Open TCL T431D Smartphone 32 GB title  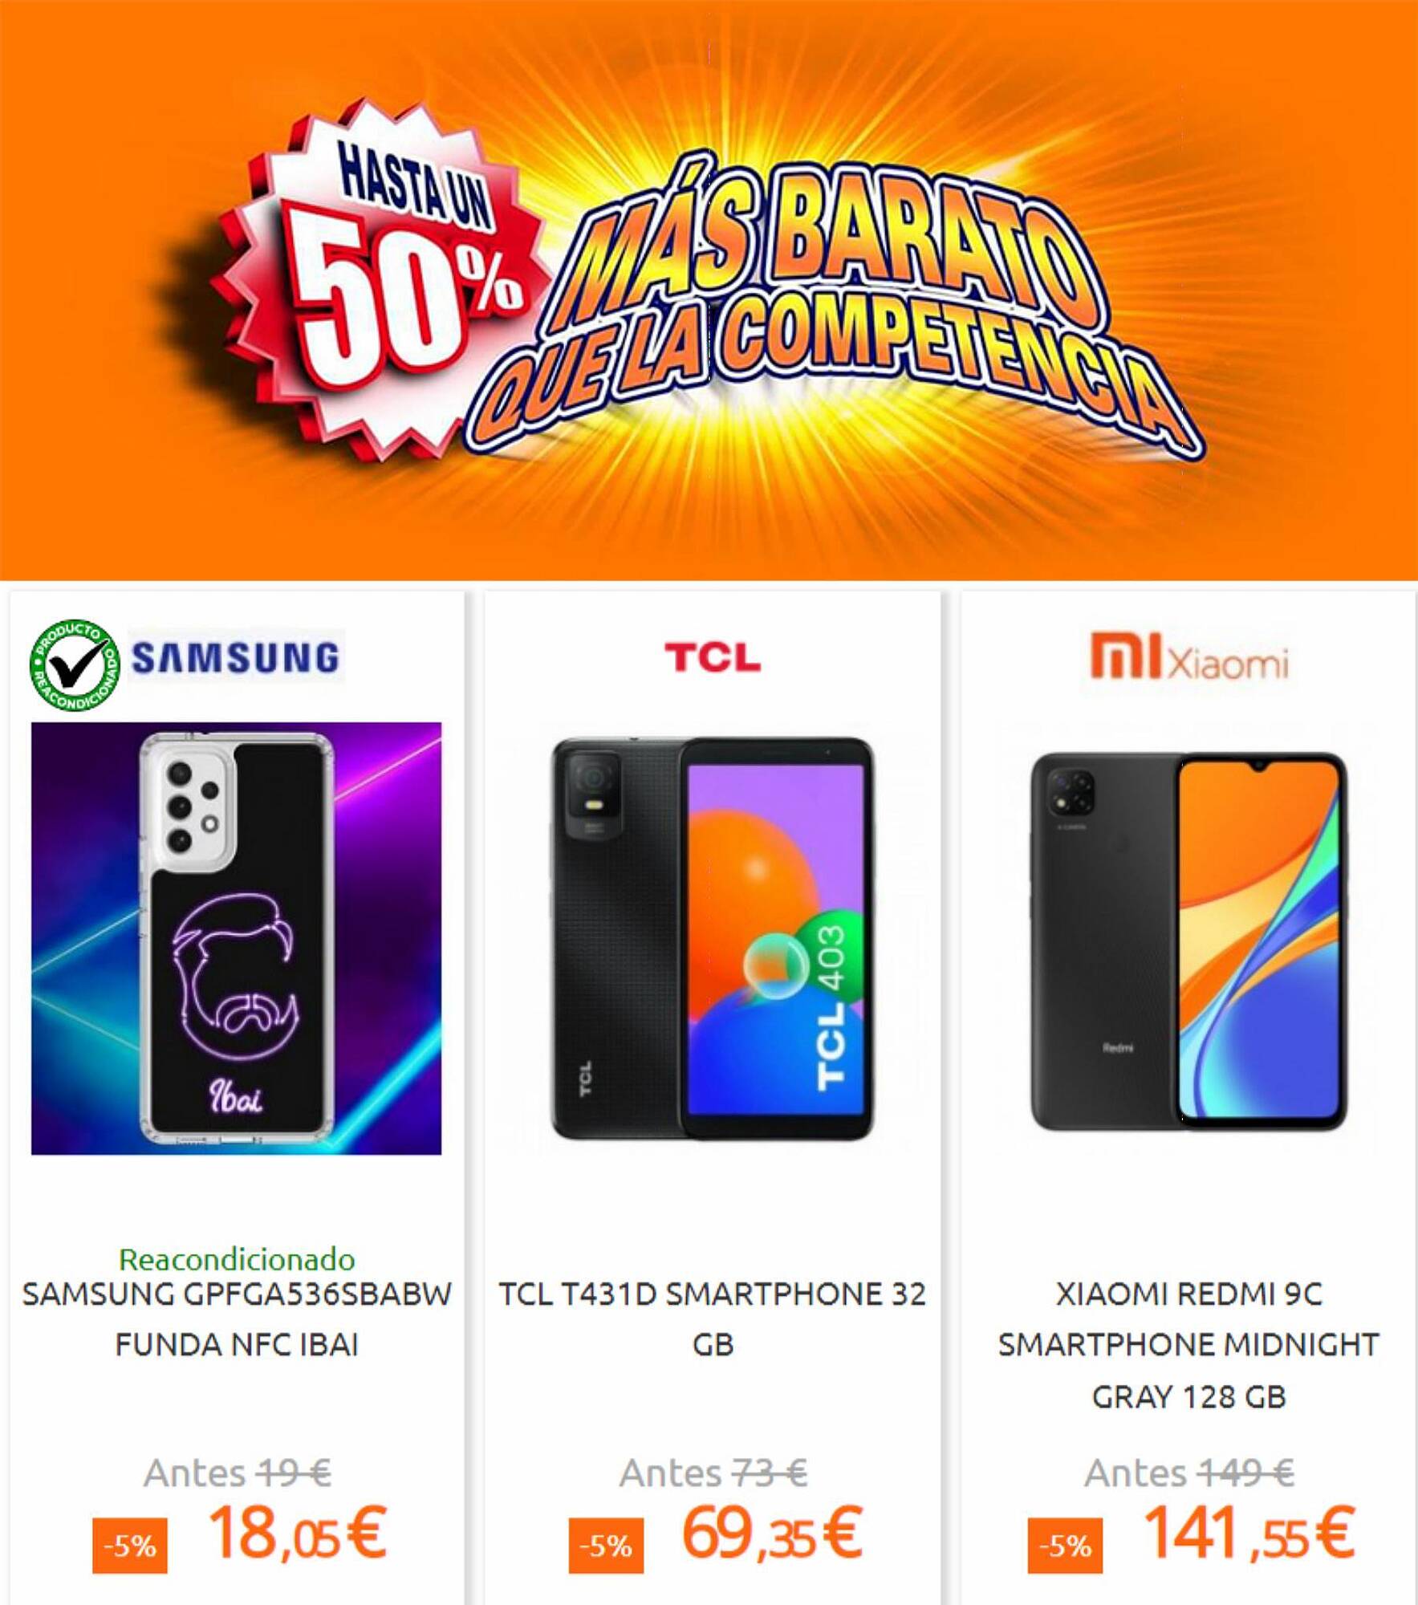point(713,1319)
